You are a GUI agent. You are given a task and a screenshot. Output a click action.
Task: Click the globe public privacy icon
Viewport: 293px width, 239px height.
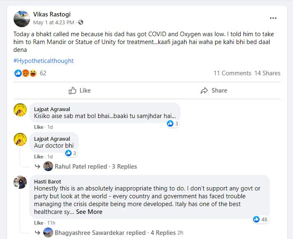pyautogui.click(x=81, y=22)
